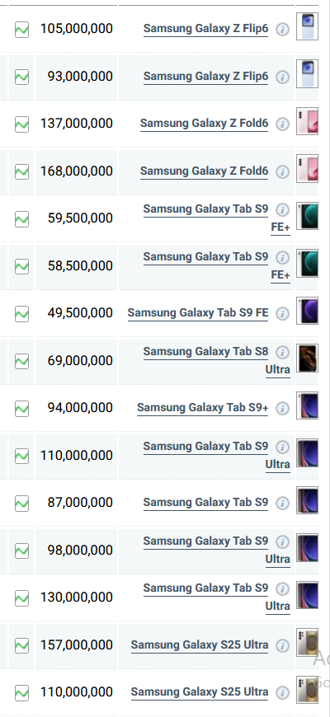Click info icon for Galaxy Tab S9 FE
This screenshot has width=330, height=717.
click(282, 314)
